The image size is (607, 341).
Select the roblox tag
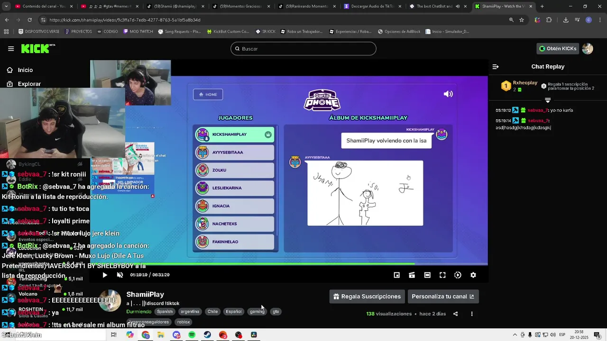(184, 322)
